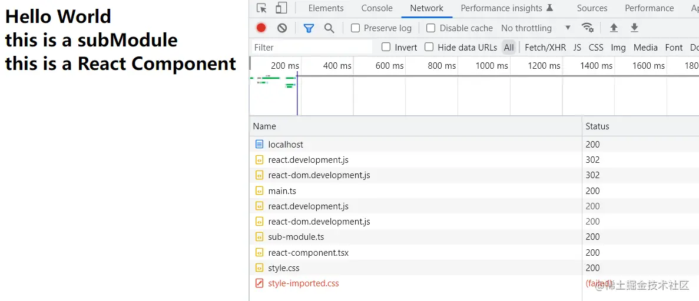The image size is (699, 301).
Task: Toggle the network filter funnel icon
Action: coord(309,28)
